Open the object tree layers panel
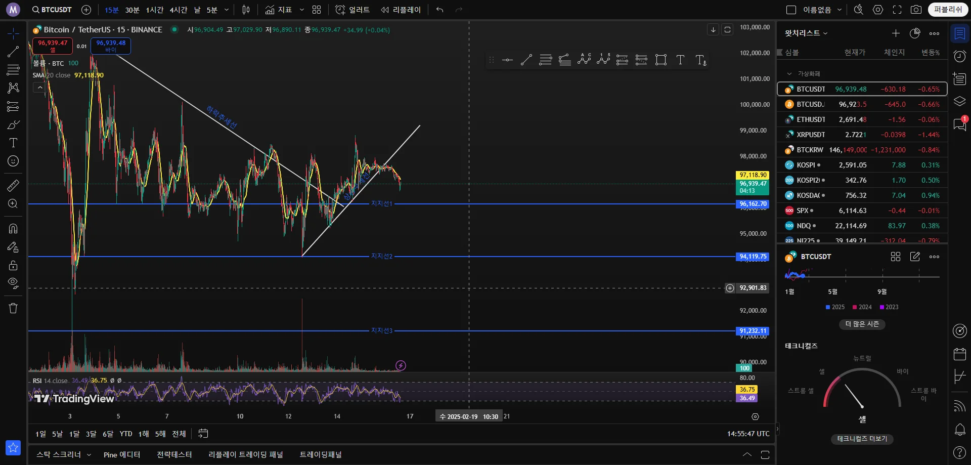The image size is (971, 465). click(959, 101)
